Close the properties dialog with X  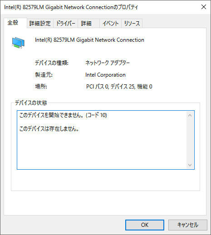tap(204, 7)
